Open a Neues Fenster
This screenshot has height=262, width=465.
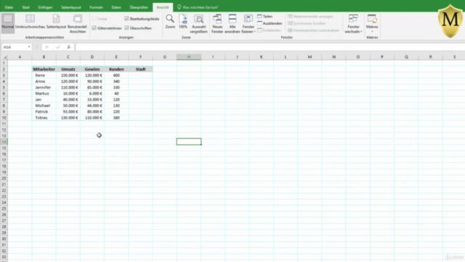pos(217,23)
